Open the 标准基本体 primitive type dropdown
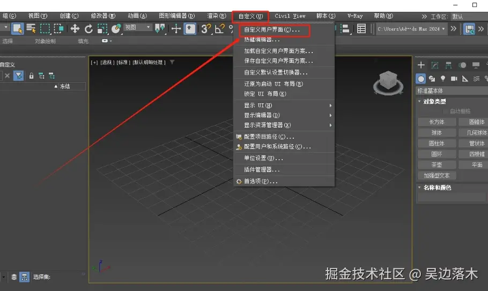 pyautogui.click(x=452, y=91)
